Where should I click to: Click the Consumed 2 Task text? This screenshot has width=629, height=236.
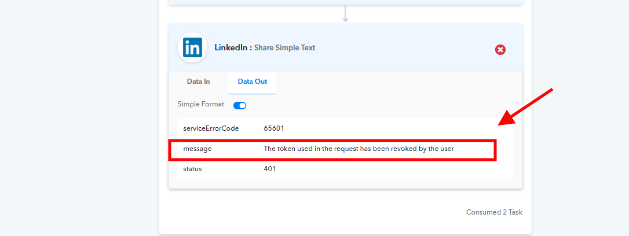(494, 212)
